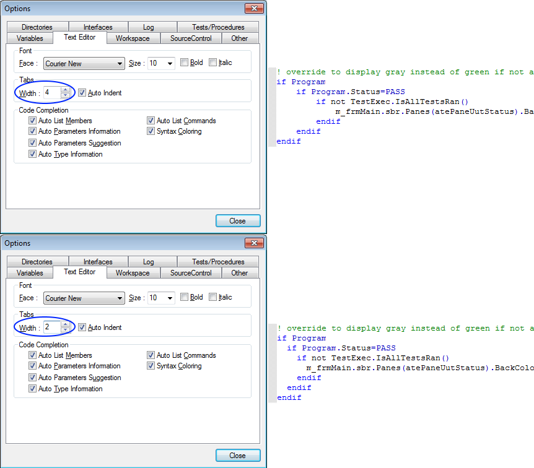Decrease tab Width with down arrow, lower dialog
This screenshot has height=468, width=534.
pyautogui.click(x=66, y=329)
